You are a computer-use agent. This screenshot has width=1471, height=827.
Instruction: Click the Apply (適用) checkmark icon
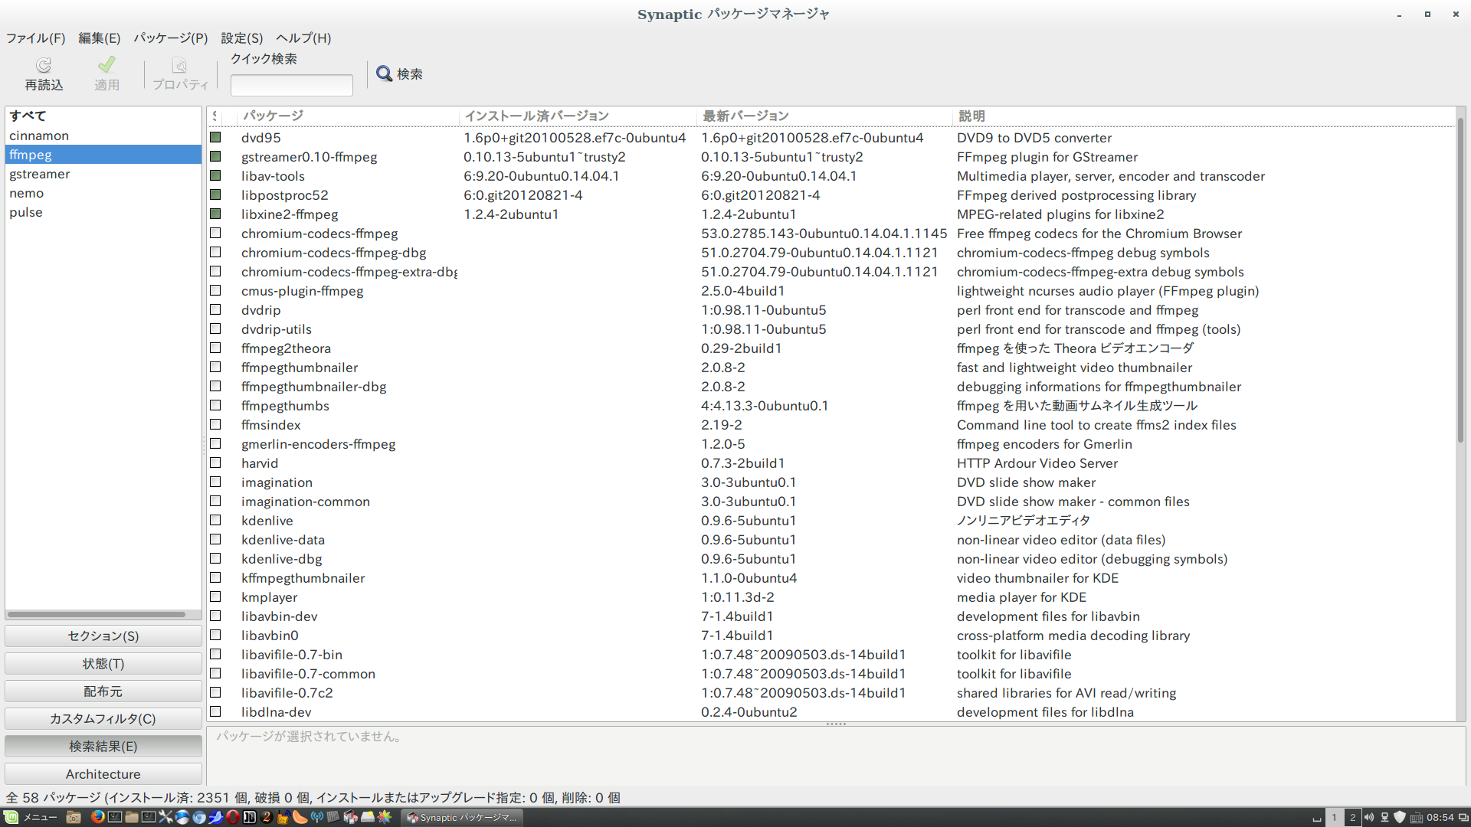tap(106, 64)
